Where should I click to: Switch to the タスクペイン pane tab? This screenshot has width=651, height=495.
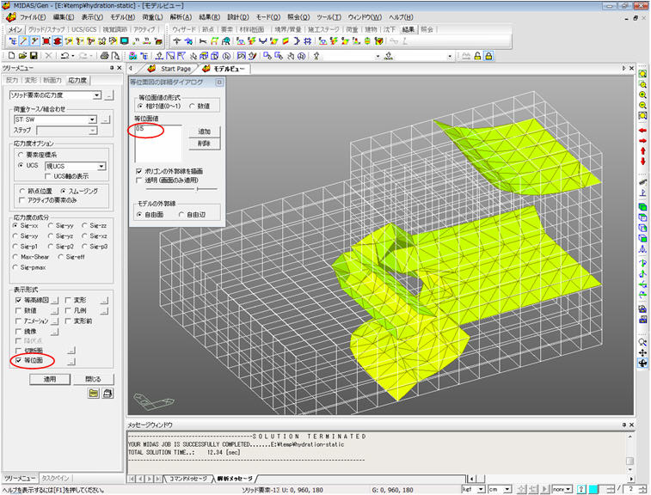tap(55, 478)
